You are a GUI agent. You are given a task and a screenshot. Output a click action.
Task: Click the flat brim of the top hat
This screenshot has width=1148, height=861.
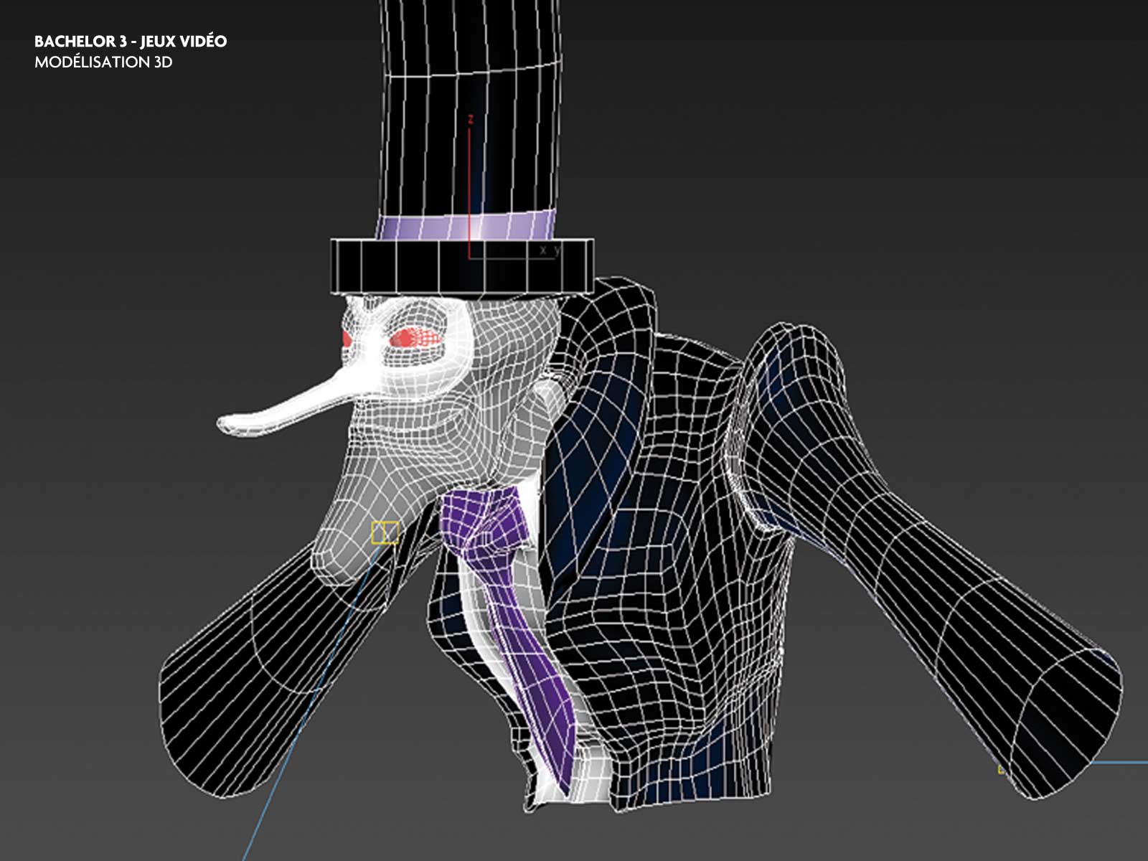(462, 265)
